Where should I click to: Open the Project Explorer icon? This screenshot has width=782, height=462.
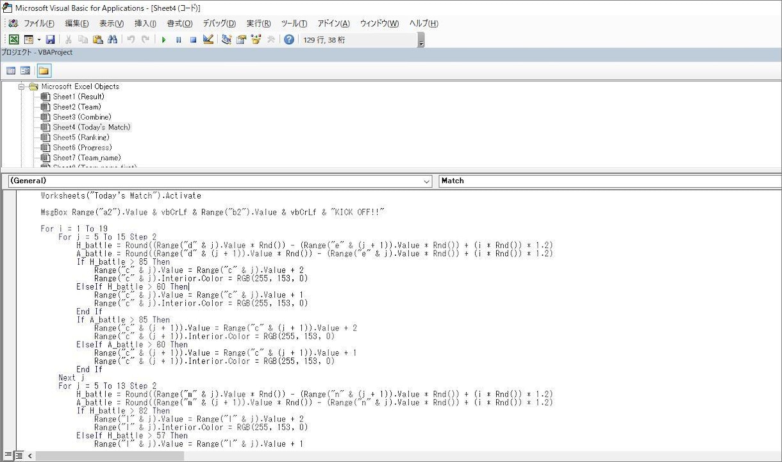click(226, 40)
